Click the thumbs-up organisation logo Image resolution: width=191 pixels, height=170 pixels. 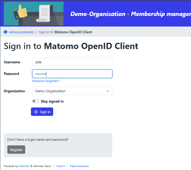tap(34, 14)
